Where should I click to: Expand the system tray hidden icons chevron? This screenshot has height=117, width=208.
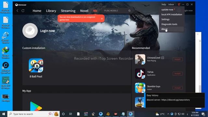point(168,114)
